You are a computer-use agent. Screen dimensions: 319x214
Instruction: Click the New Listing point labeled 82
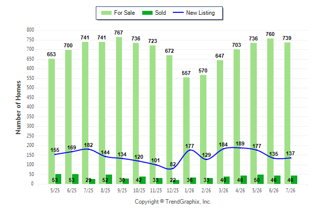pyautogui.click(x=173, y=168)
